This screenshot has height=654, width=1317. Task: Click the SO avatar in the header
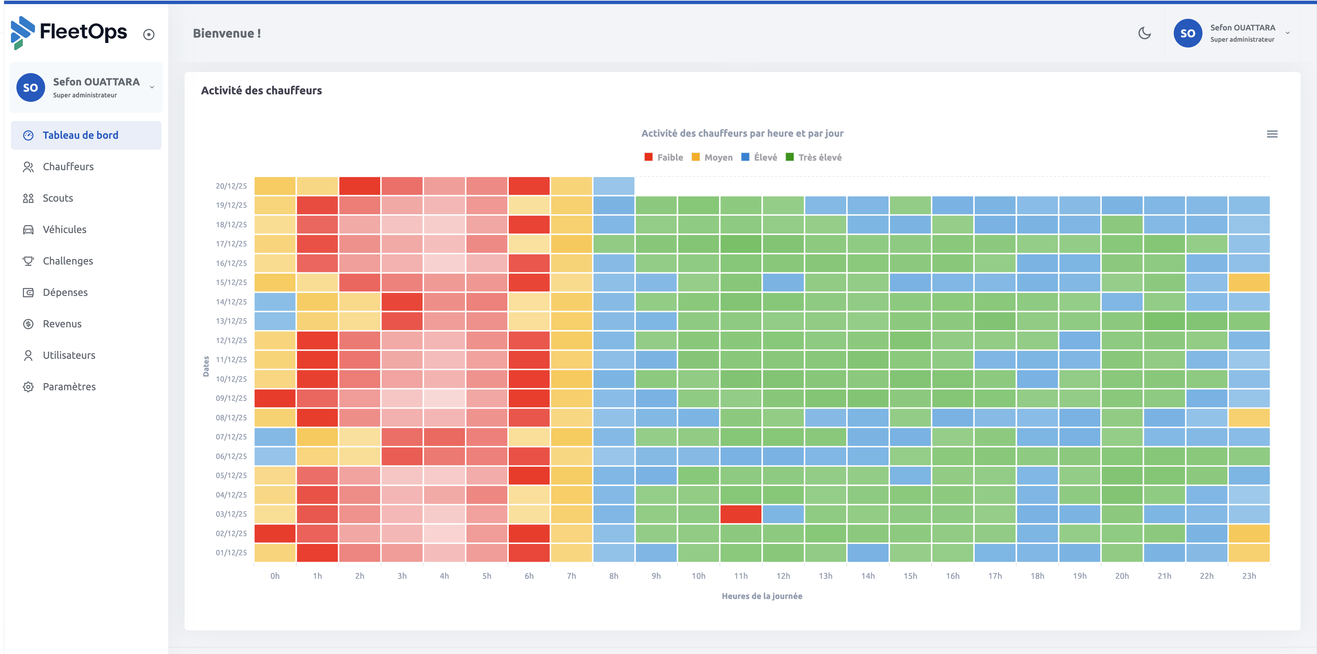coord(1188,33)
